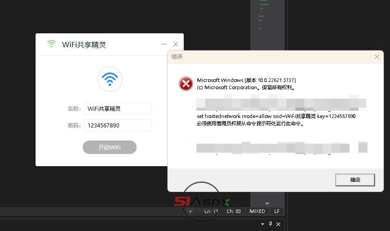The height and width of the screenshot is (231, 390).
Task: Click the 开启WiFi button
Action: click(x=109, y=147)
